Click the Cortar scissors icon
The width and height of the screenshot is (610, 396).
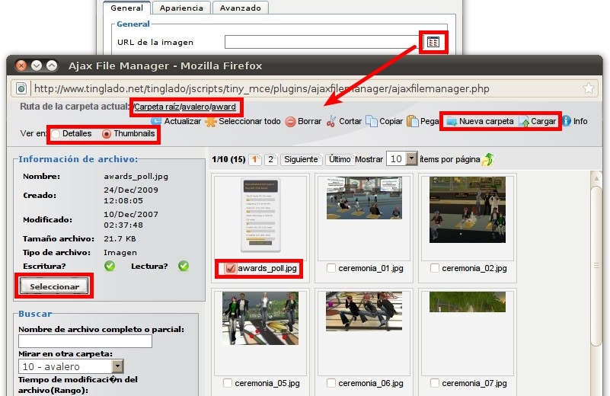(331, 121)
